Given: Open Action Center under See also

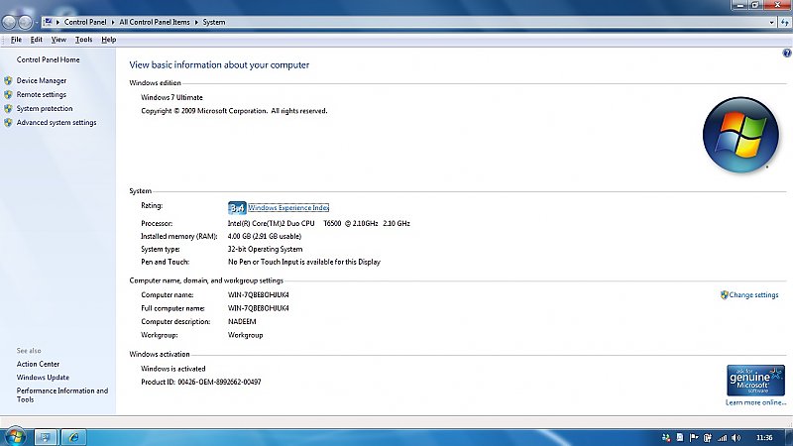Looking at the screenshot, I should pyautogui.click(x=38, y=364).
